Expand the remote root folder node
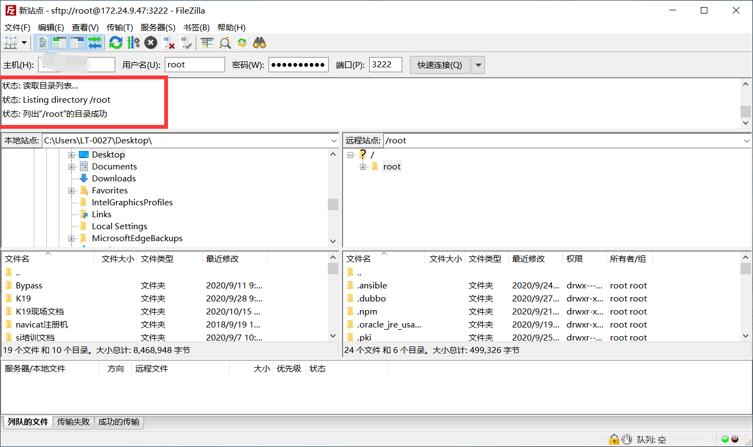This screenshot has width=753, height=447. [363, 167]
